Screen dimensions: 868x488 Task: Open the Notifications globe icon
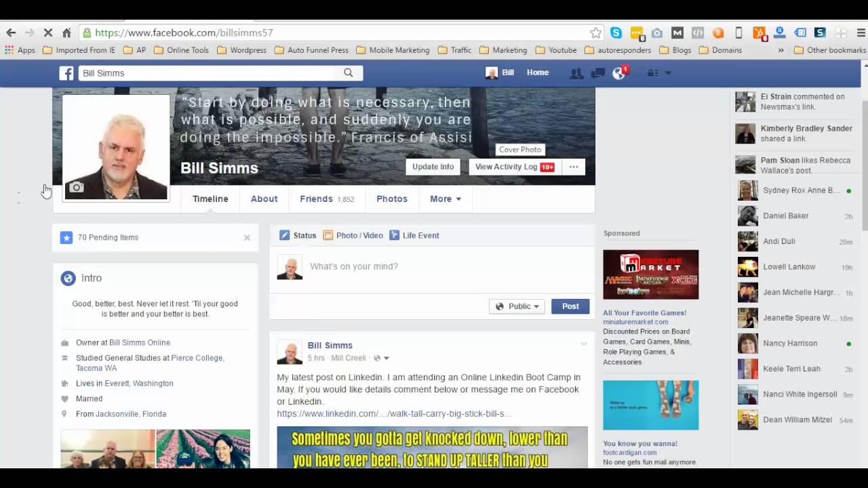pos(618,73)
